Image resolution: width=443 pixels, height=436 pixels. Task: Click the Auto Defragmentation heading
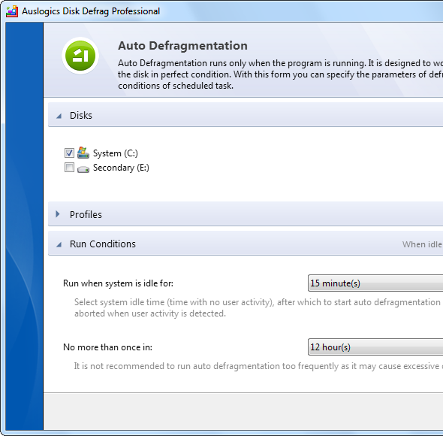pyautogui.click(x=182, y=46)
